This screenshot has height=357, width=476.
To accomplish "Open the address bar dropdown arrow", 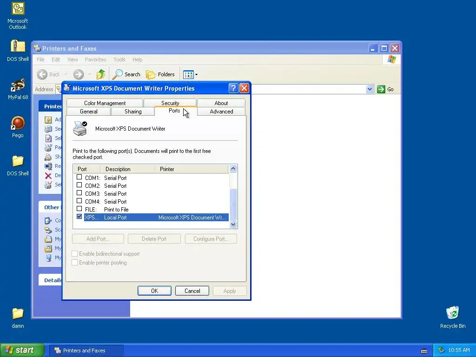I will click(x=370, y=89).
